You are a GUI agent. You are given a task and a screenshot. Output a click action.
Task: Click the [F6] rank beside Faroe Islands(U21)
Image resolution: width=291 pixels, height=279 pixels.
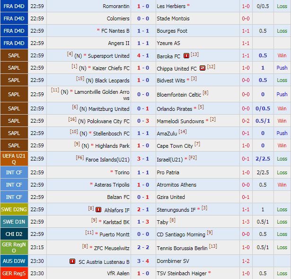click(80, 158)
